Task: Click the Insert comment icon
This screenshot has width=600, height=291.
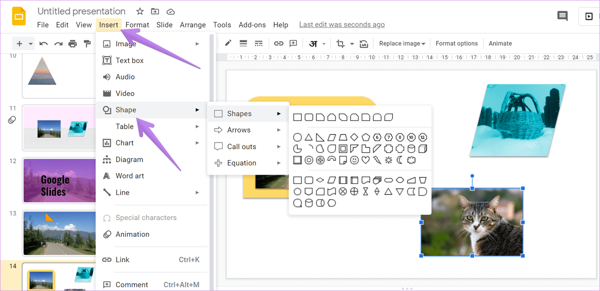Action: click(x=294, y=43)
